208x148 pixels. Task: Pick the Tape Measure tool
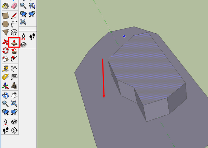click(5, 69)
